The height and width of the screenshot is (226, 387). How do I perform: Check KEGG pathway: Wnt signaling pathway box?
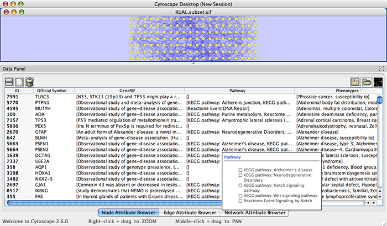[240, 195]
